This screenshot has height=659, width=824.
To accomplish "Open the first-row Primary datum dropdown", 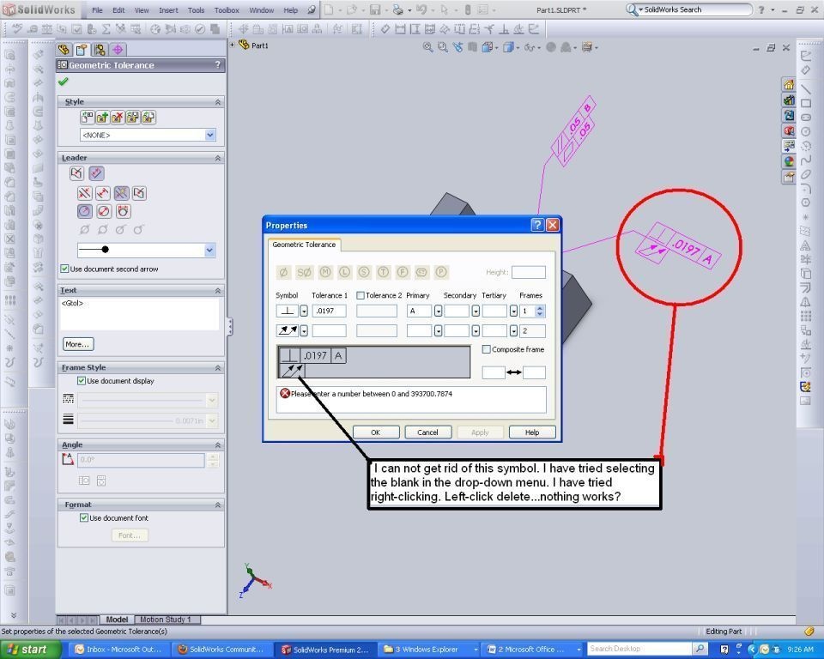I will pos(439,311).
